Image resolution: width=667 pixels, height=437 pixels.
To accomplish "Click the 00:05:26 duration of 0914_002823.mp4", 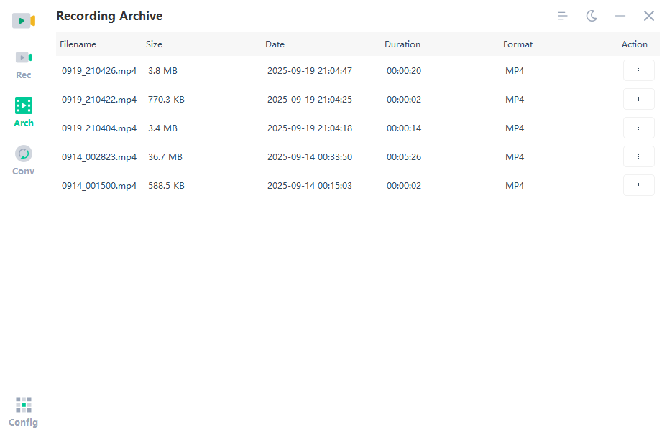I will [x=402, y=156].
